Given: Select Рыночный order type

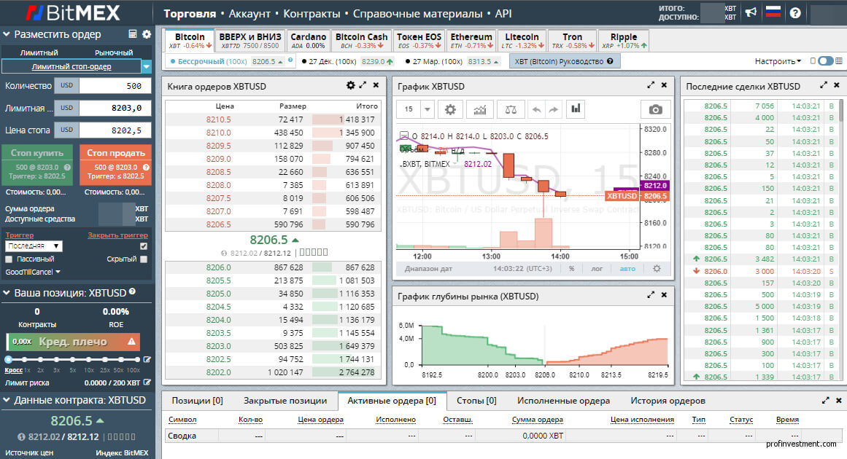Looking at the screenshot, I should tap(114, 52).
